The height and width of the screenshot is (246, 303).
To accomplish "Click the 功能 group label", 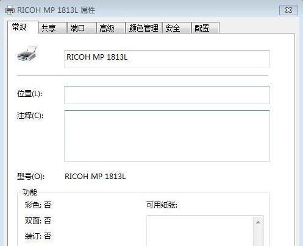I will coord(30,192).
